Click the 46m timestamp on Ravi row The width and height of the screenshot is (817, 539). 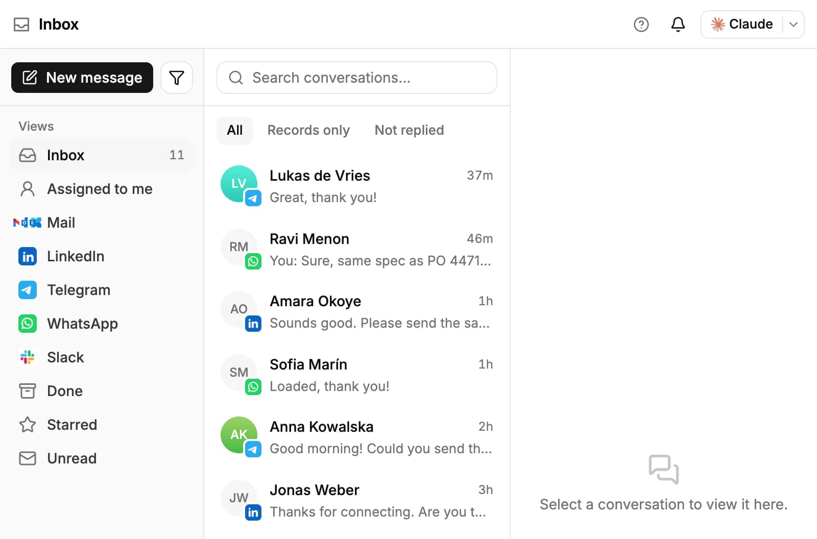(x=480, y=239)
